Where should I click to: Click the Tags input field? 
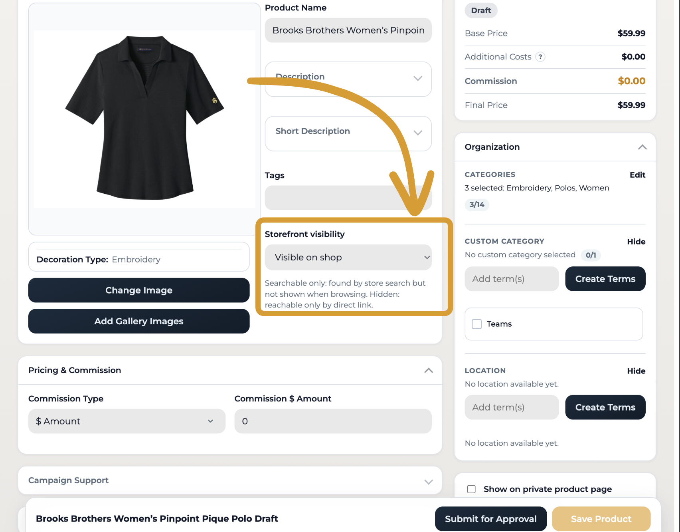click(348, 198)
